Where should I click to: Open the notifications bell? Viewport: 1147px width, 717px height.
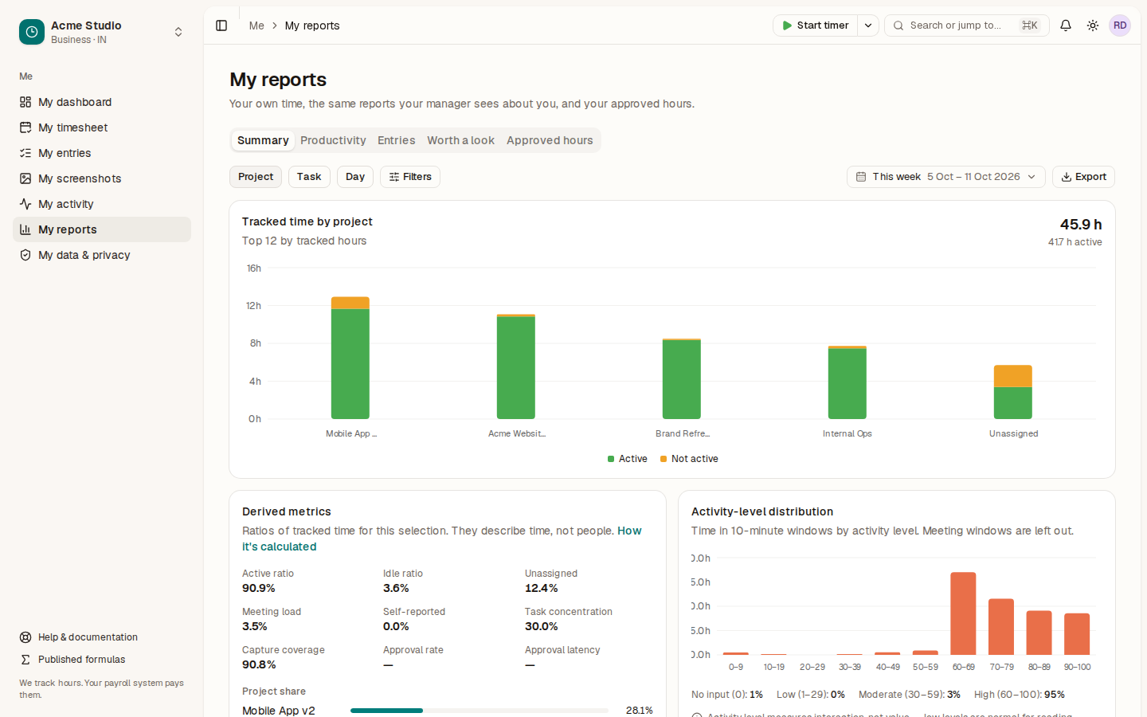[1066, 25]
